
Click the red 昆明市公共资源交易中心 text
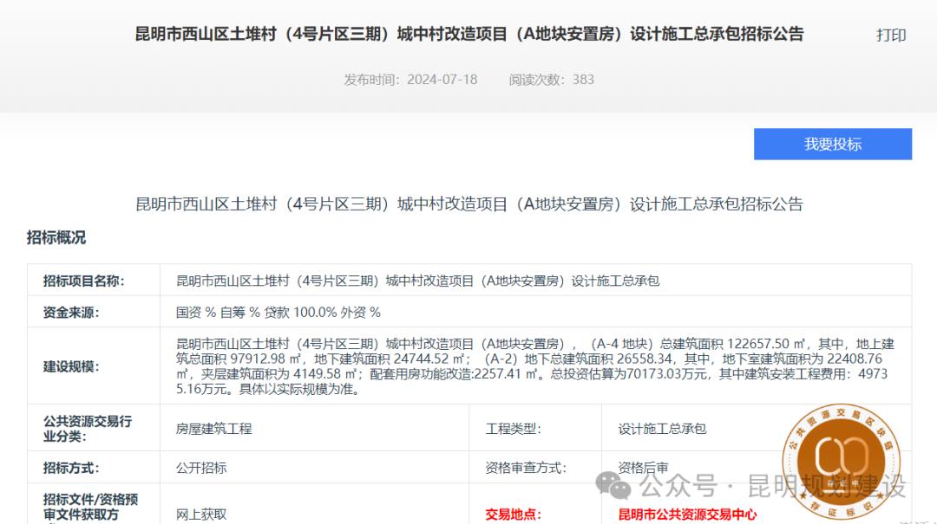[x=687, y=514]
